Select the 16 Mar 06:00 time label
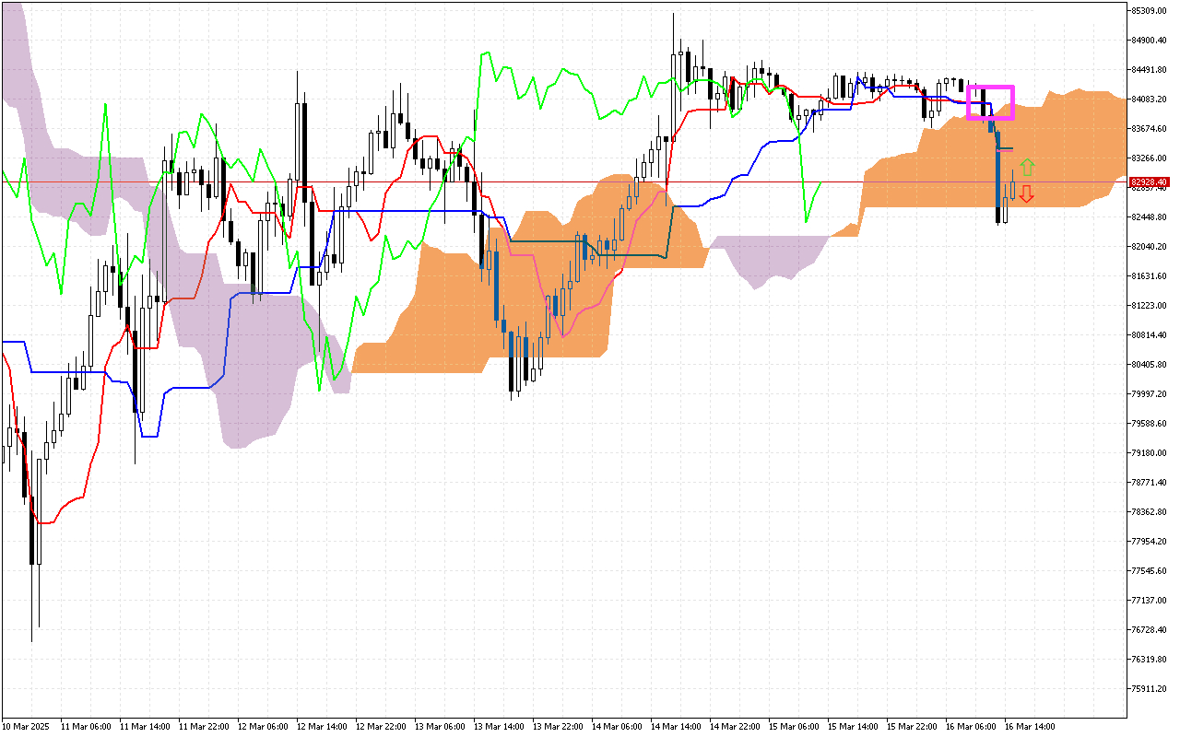 (x=971, y=727)
